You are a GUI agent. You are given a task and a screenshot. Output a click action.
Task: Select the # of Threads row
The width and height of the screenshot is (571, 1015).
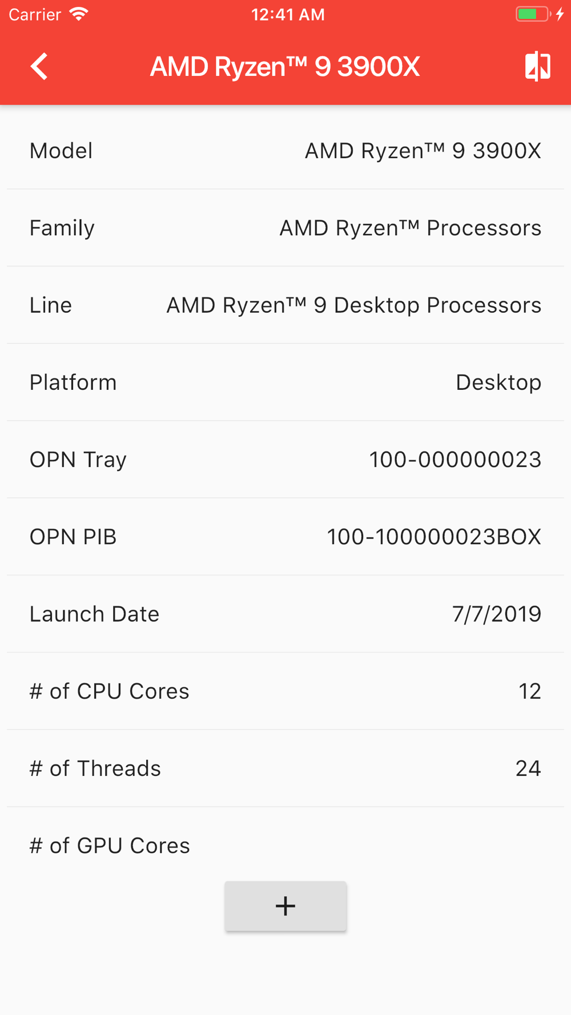[x=285, y=768]
